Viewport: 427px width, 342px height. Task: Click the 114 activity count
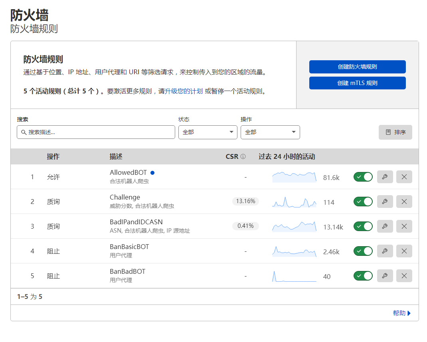tap(329, 203)
